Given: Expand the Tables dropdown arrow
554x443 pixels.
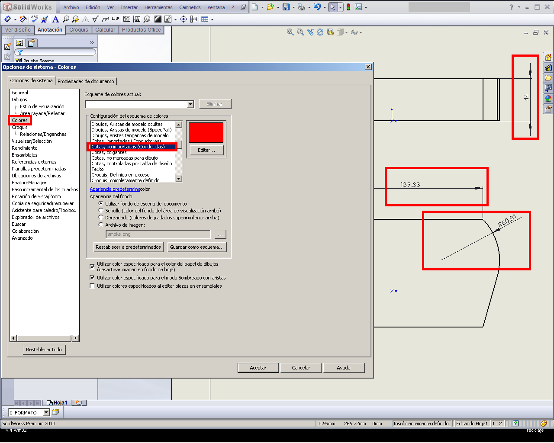Looking at the screenshot, I should point(212,19).
